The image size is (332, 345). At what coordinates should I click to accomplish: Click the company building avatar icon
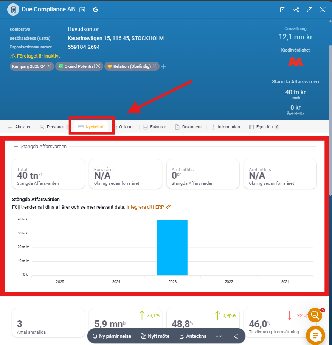(x=13, y=10)
